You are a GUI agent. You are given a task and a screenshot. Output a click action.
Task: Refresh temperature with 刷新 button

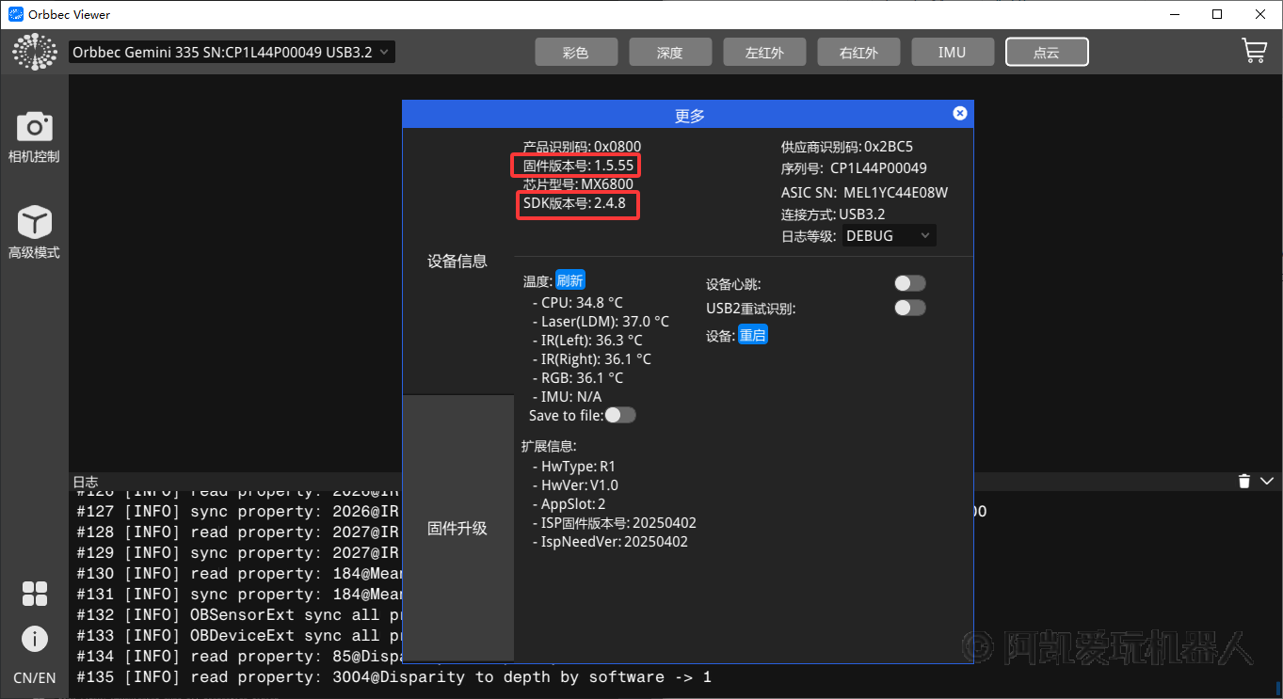tap(570, 279)
